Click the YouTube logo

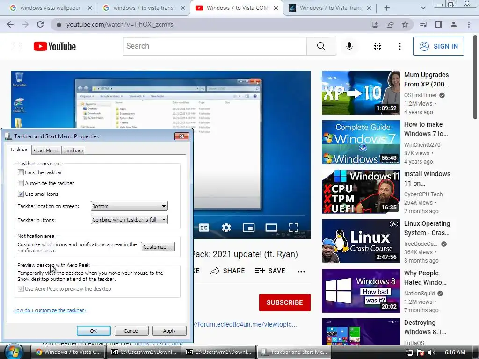pos(55,46)
